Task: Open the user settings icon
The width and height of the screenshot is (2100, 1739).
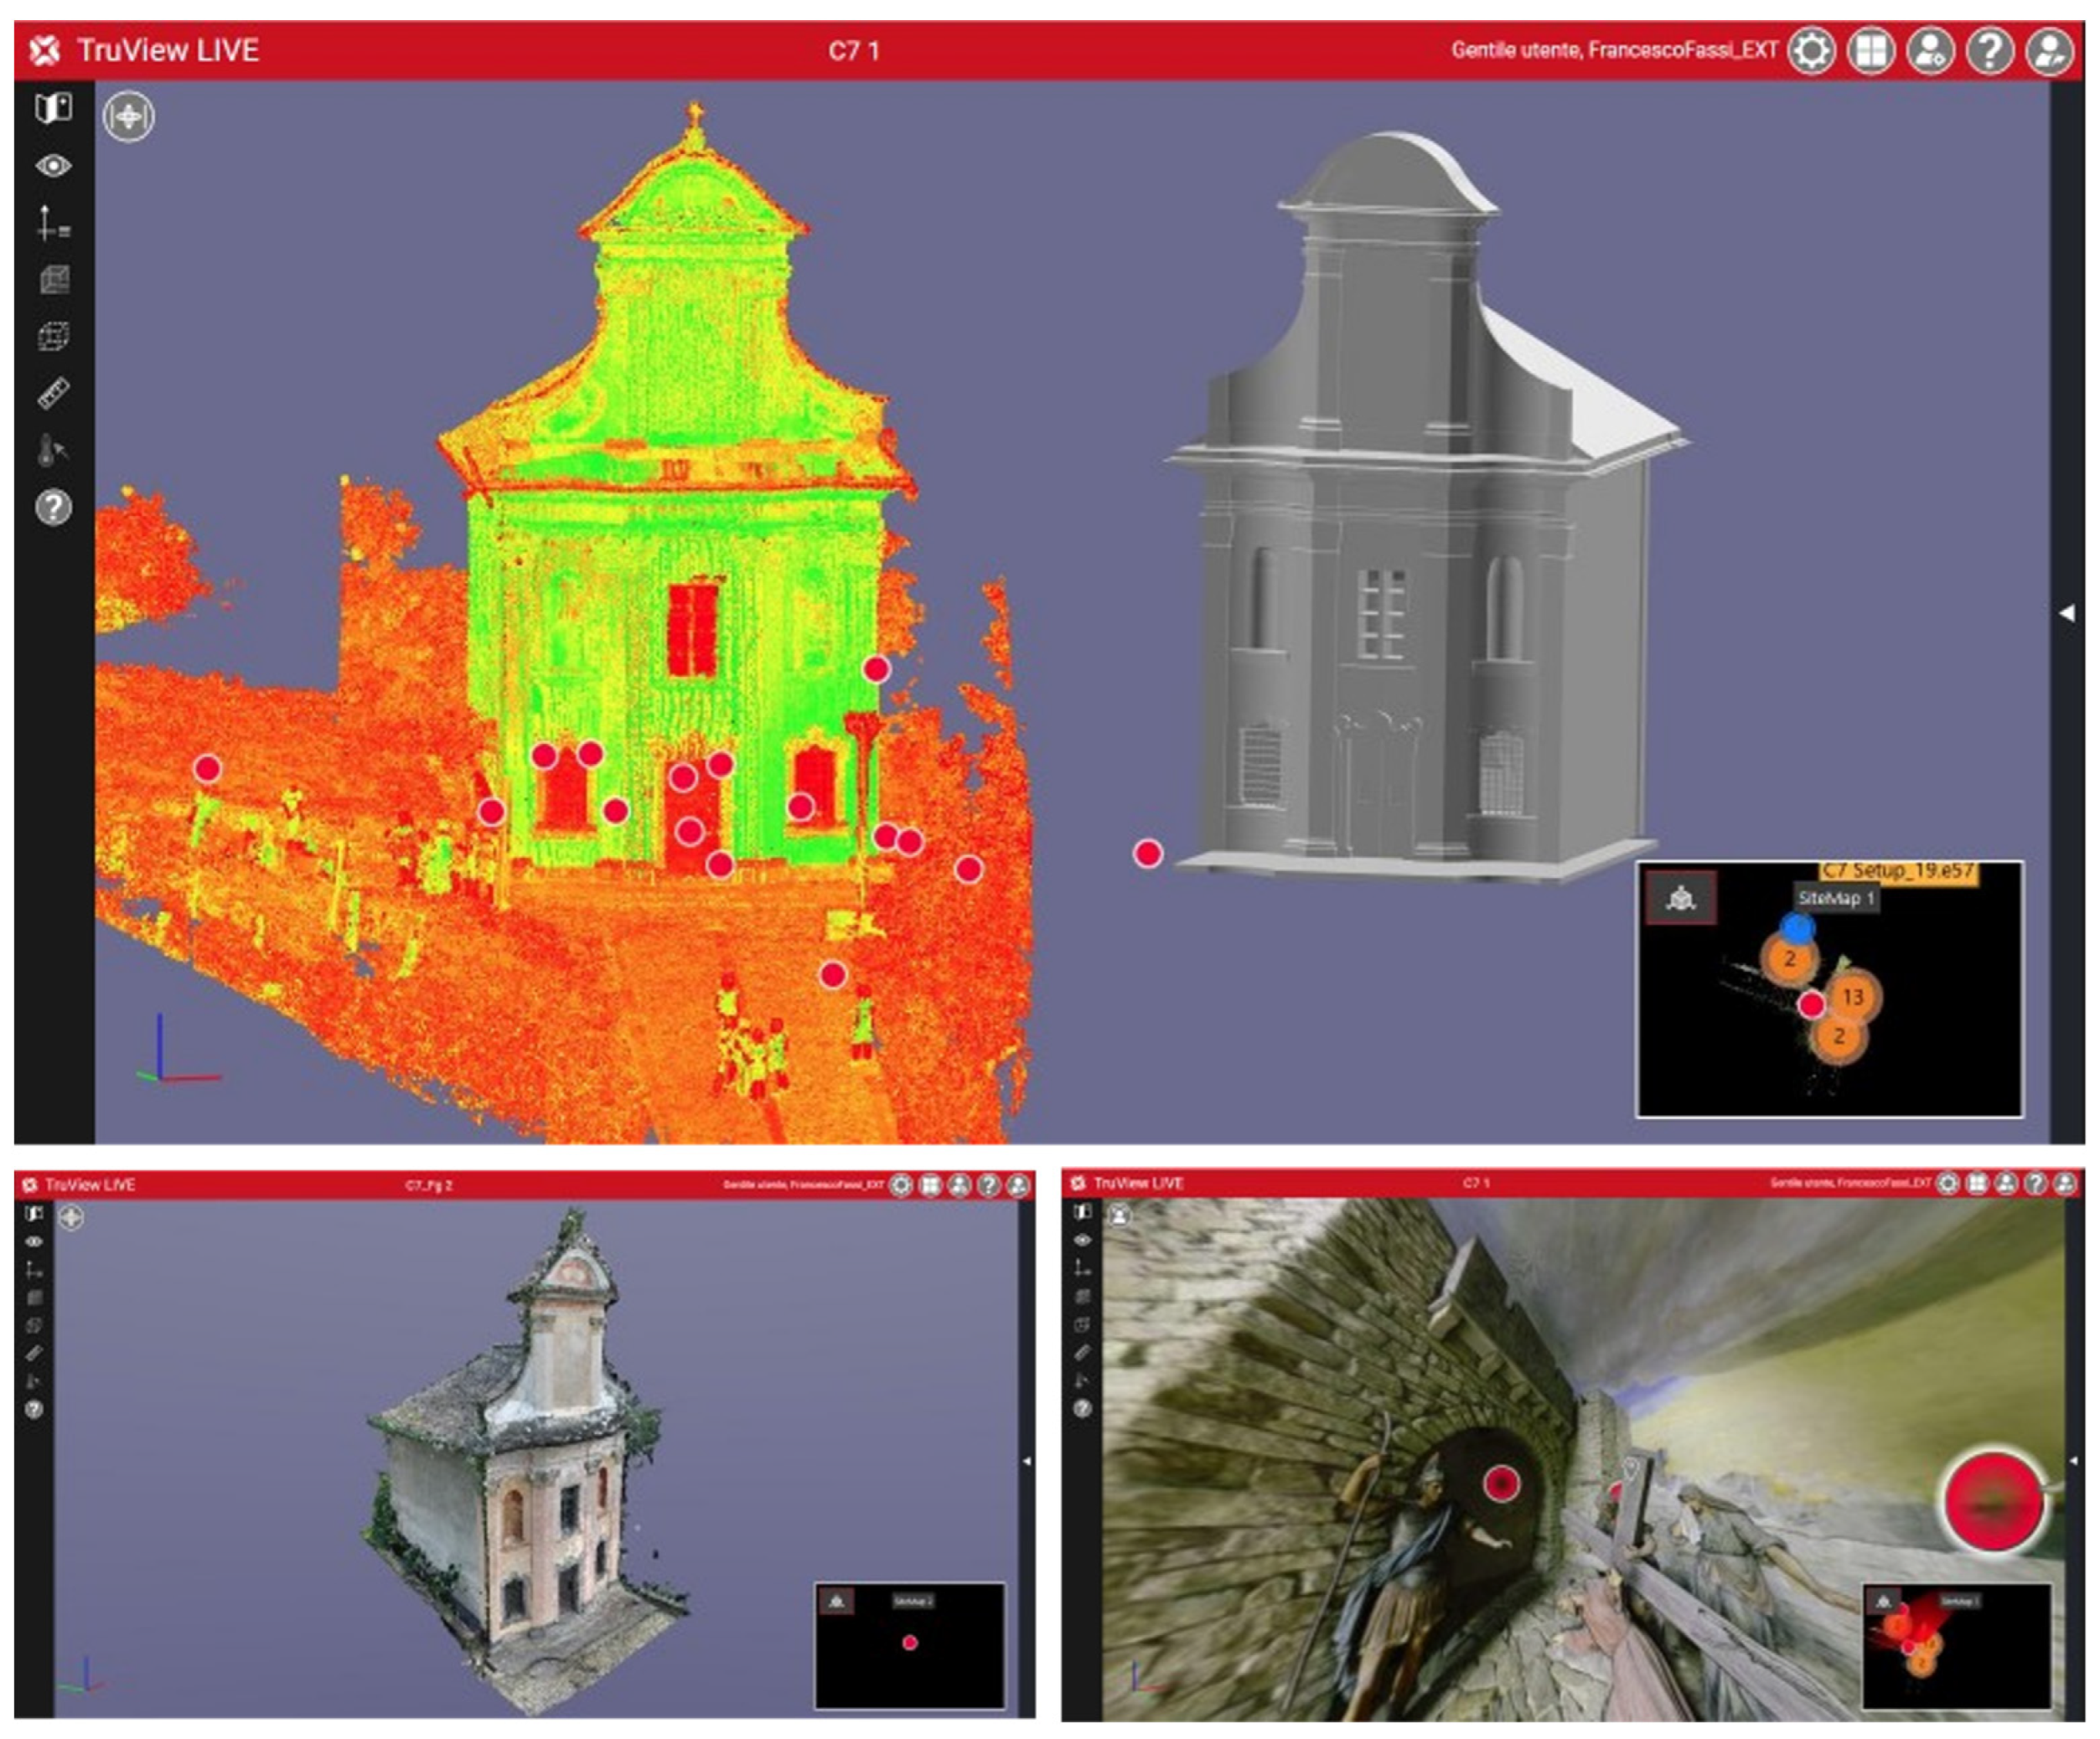Action: click(1930, 51)
